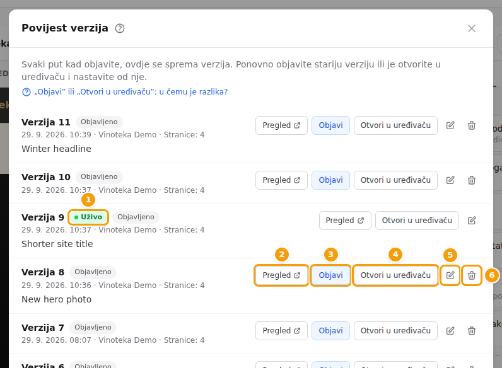502x368 pixels.
Task: Click the Verzija 8 title
Action: (43, 272)
